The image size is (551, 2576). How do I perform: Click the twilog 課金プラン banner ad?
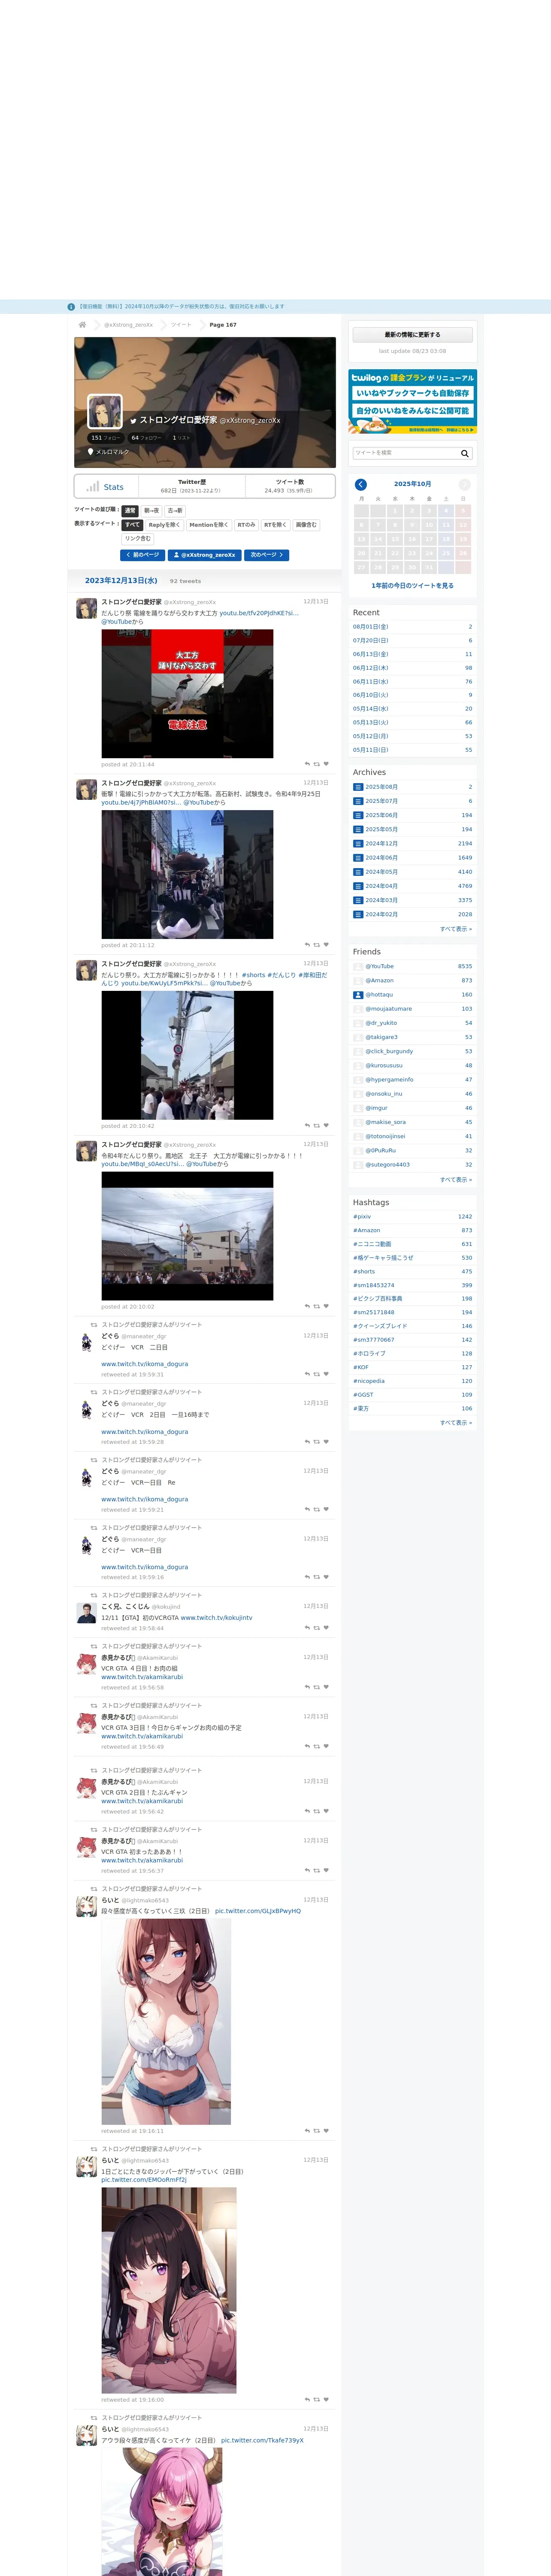pos(413,401)
